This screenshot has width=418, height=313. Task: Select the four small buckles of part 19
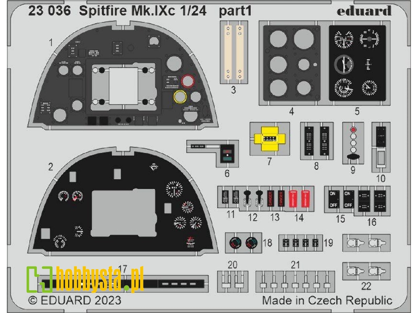coord(300,243)
